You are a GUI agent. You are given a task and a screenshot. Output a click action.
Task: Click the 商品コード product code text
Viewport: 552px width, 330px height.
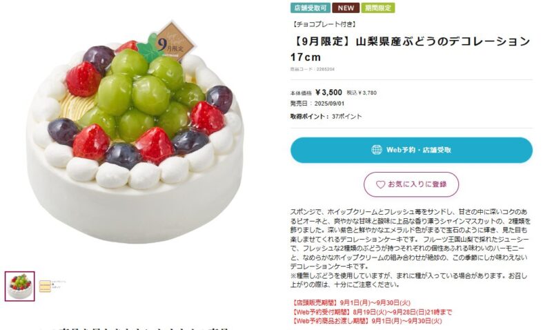(313, 69)
